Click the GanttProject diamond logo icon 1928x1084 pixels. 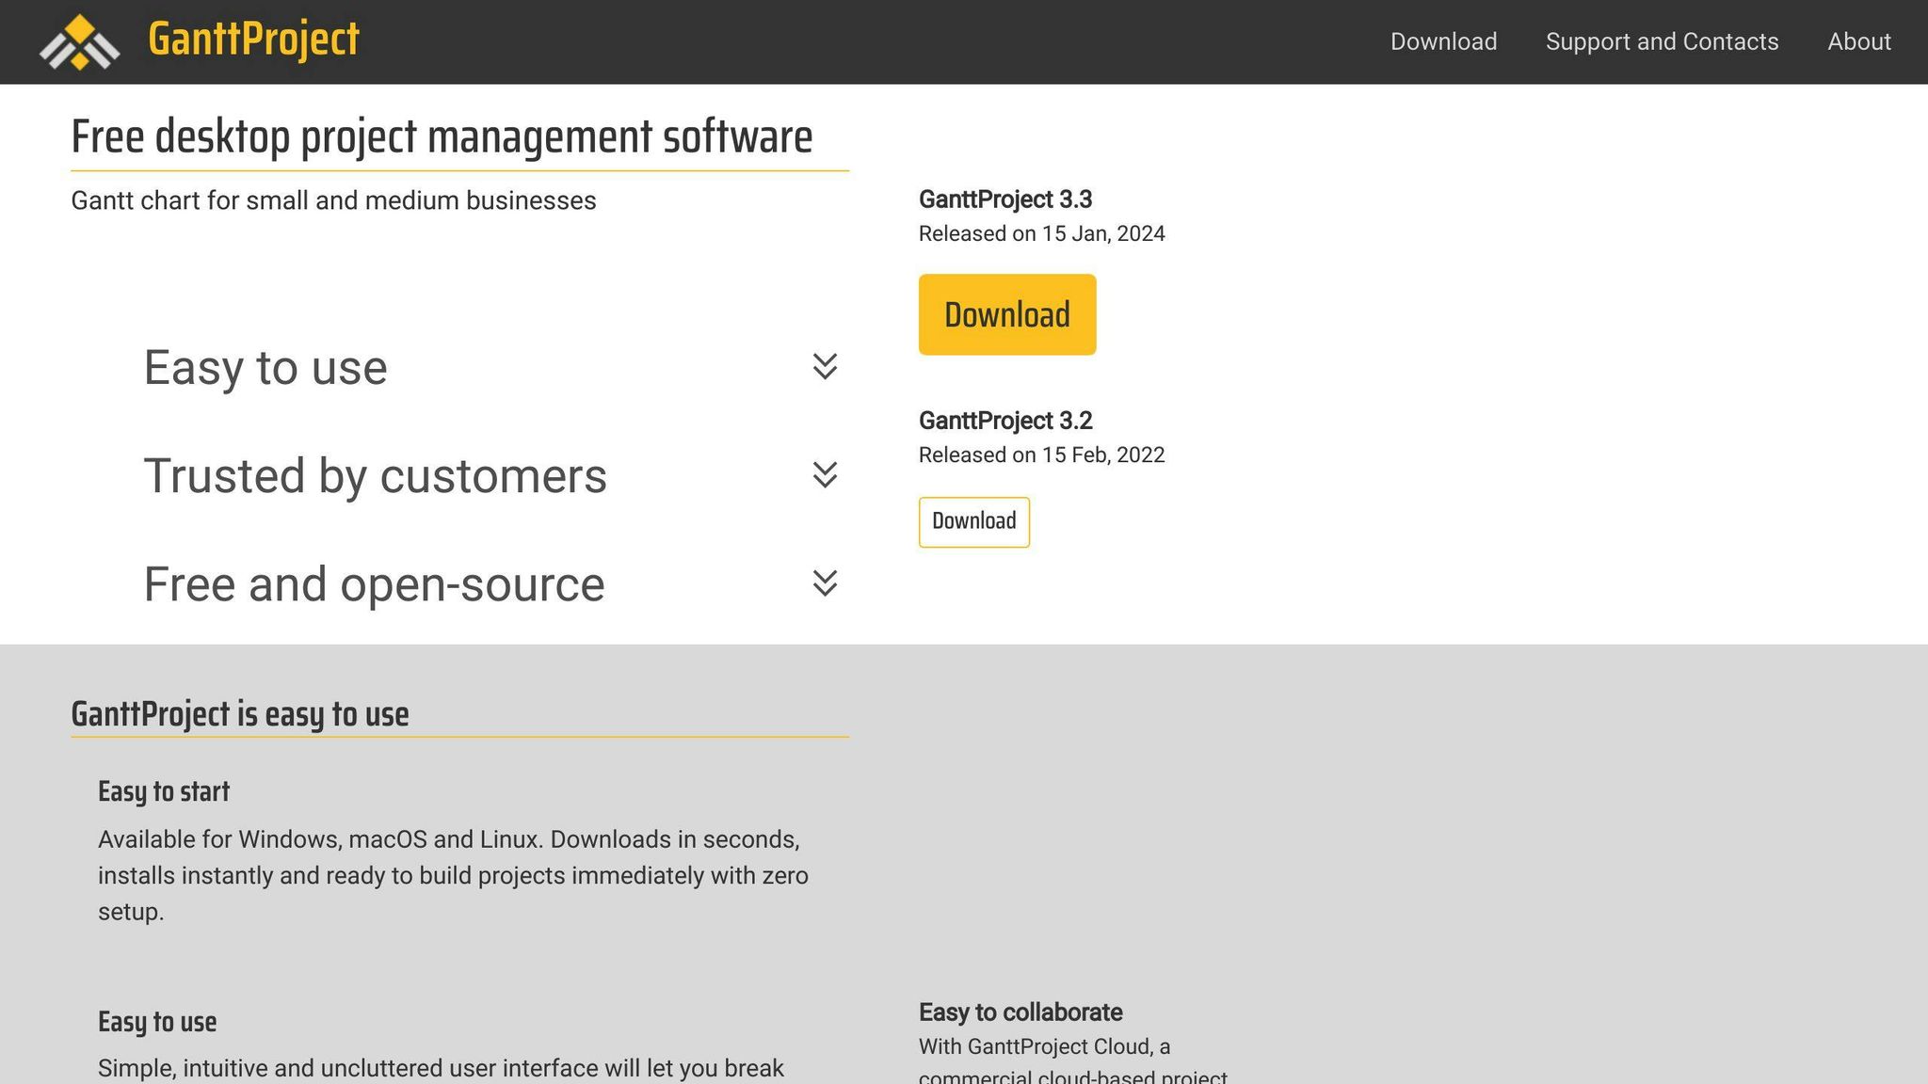click(79, 41)
